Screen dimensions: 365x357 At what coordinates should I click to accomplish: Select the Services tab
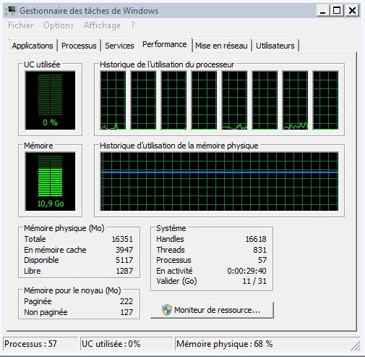pos(119,46)
